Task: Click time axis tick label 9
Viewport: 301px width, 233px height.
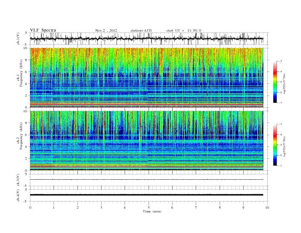Action: pos(243,207)
